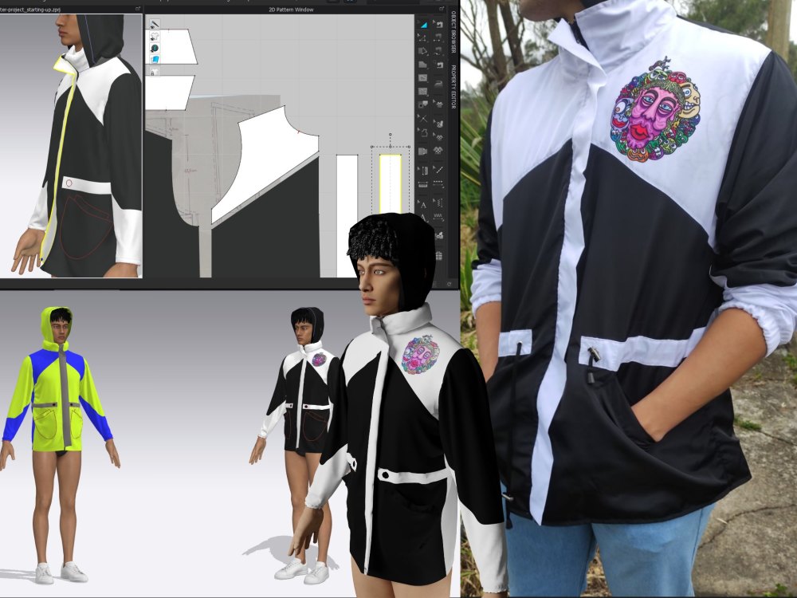Click the brush display icon in 2D window
This screenshot has width=797, height=598.
click(x=155, y=24)
